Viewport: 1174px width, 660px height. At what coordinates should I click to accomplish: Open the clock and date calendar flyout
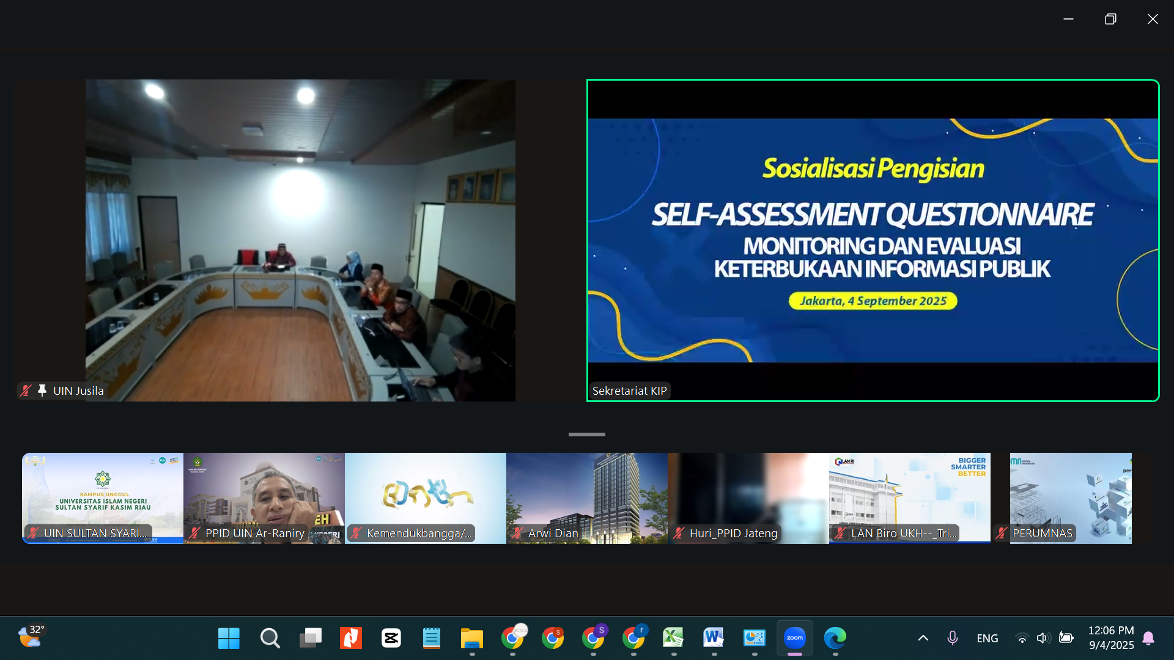click(x=1111, y=637)
